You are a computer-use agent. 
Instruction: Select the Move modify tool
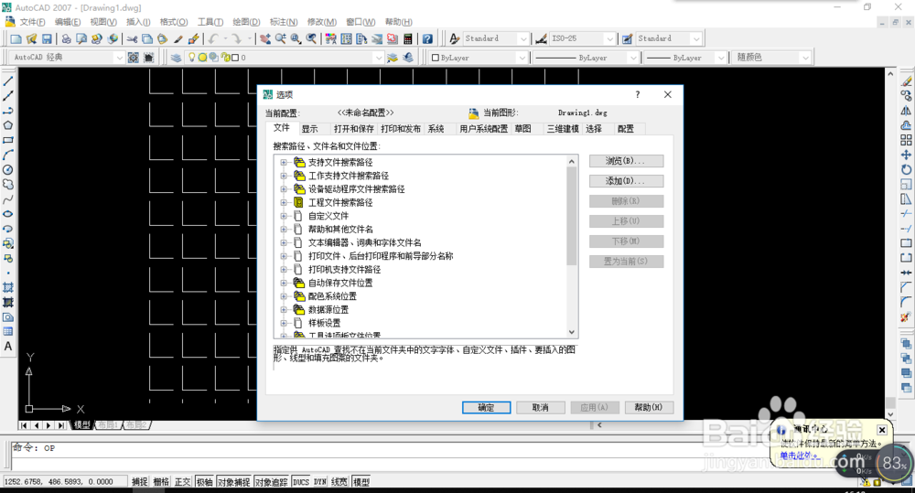point(906,155)
